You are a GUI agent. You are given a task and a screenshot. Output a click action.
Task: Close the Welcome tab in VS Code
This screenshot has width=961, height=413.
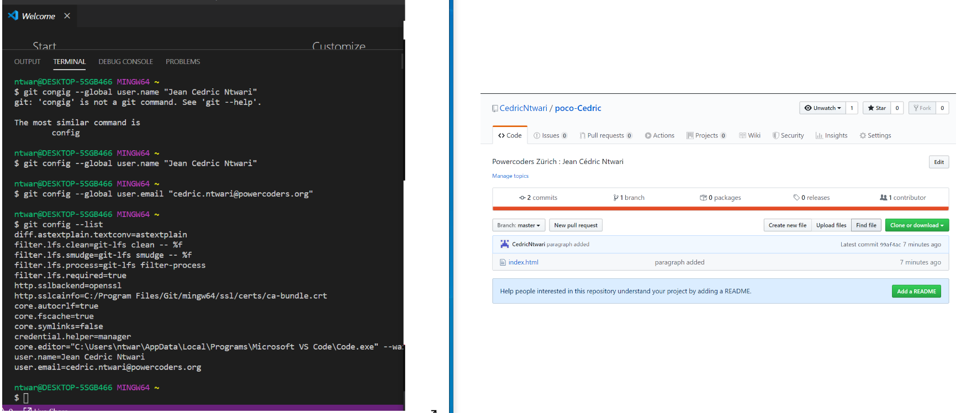tap(67, 16)
